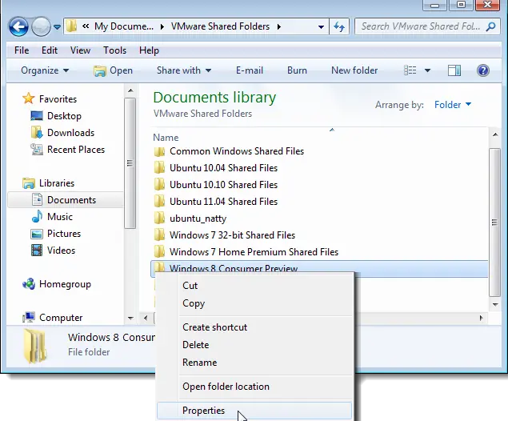
Task: Open the Tools menu
Action: click(114, 50)
